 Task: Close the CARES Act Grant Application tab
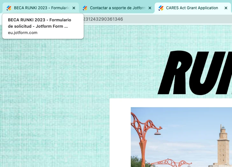226,8
